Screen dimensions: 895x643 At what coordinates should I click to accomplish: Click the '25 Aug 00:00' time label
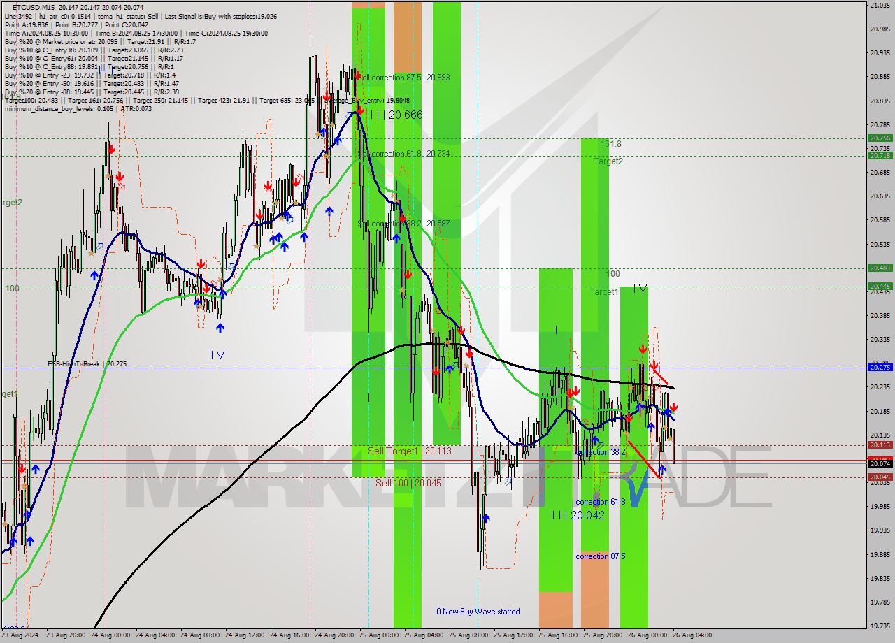click(x=379, y=635)
